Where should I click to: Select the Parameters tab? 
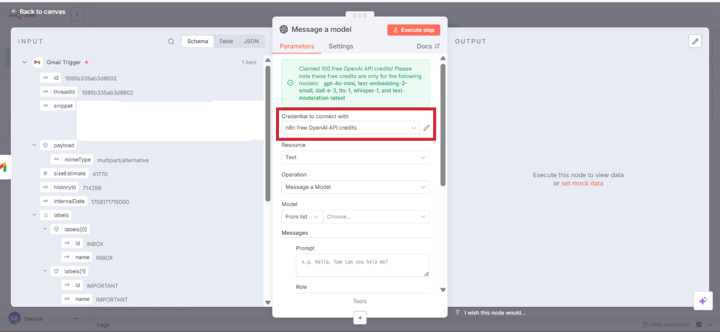pyautogui.click(x=296, y=46)
